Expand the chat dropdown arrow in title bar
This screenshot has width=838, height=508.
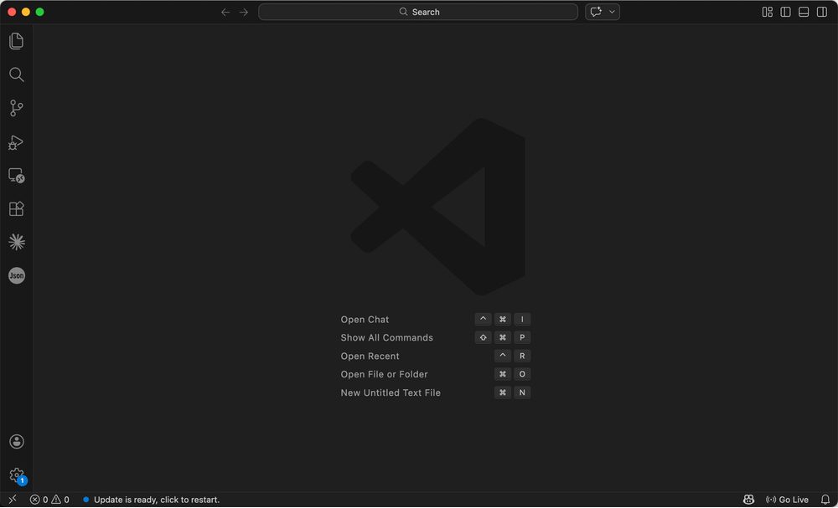(x=613, y=12)
